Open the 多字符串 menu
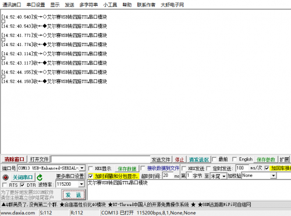This screenshot has height=216, width=291. click(x=88, y=5)
